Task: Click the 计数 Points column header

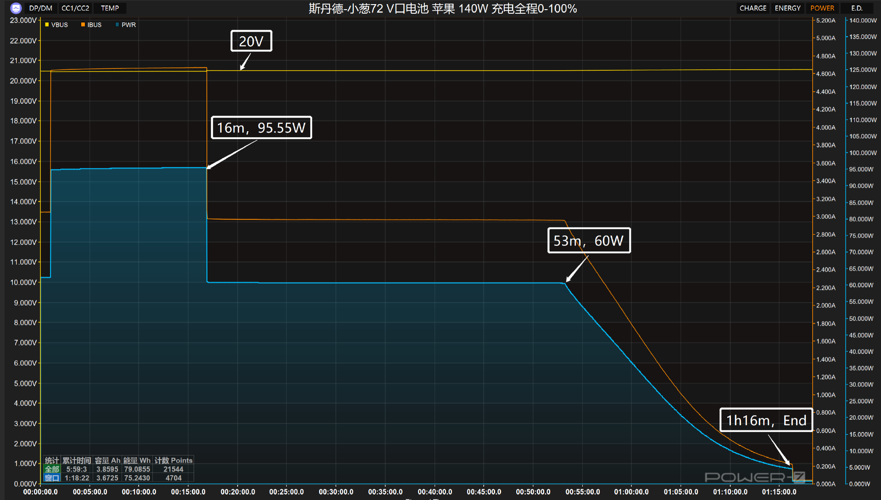Action: pyautogui.click(x=173, y=461)
